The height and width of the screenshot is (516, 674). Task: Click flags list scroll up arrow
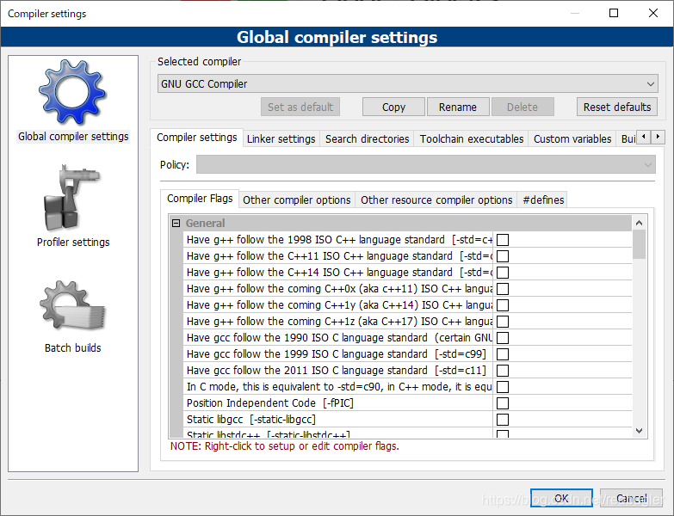pos(639,223)
